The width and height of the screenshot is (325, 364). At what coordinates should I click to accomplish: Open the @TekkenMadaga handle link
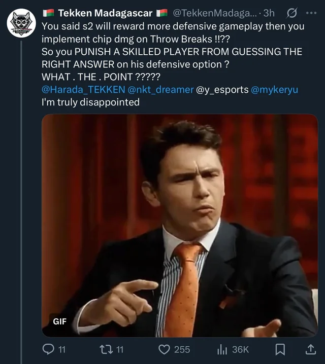213,13
